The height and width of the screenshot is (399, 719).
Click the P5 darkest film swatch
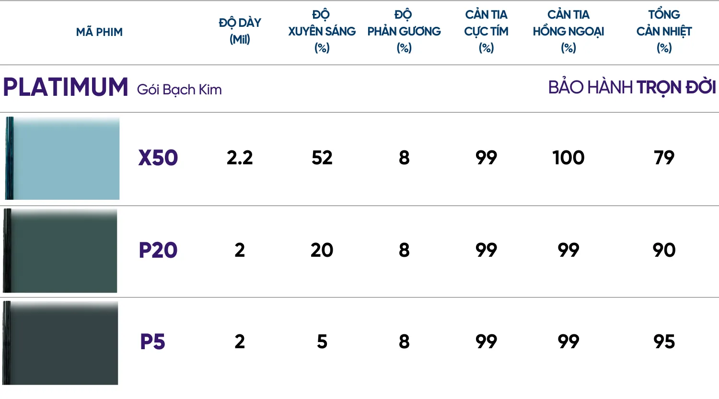[x=61, y=343]
